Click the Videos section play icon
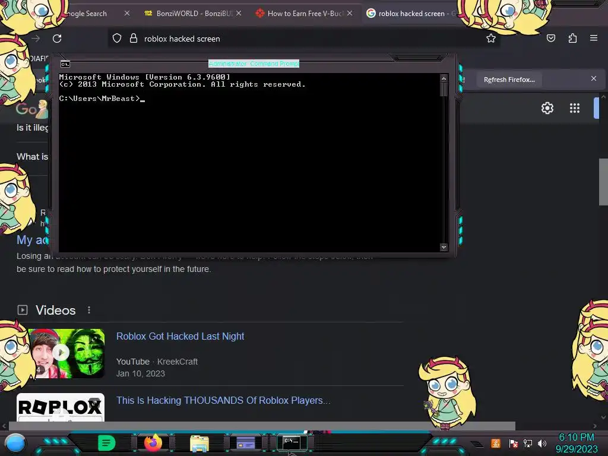This screenshot has height=456, width=608. coord(23,310)
